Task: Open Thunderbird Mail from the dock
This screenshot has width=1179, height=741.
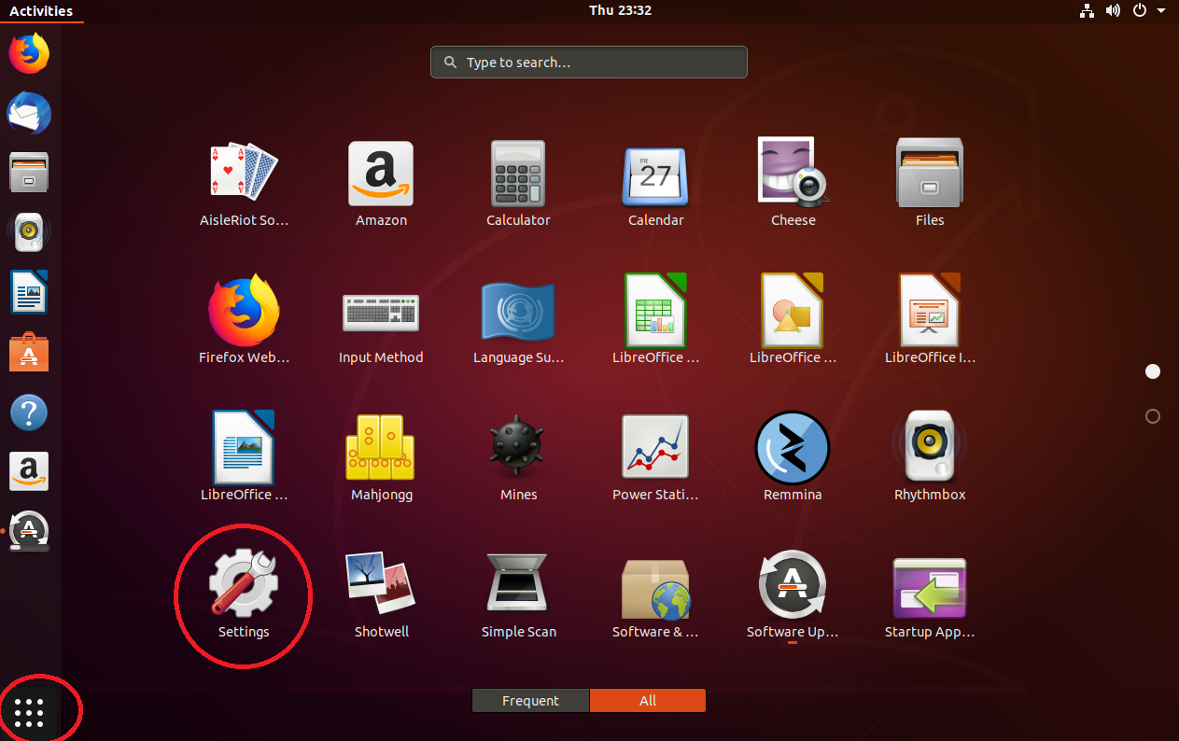Action: [x=29, y=113]
